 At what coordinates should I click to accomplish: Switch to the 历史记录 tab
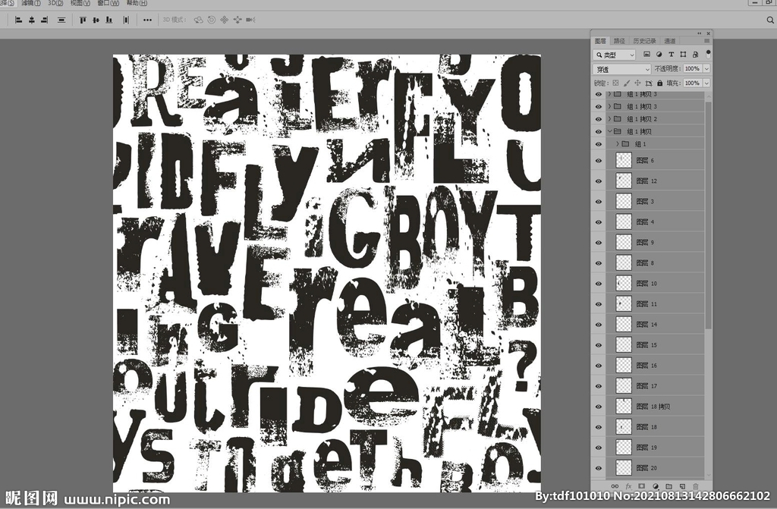point(645,41)
